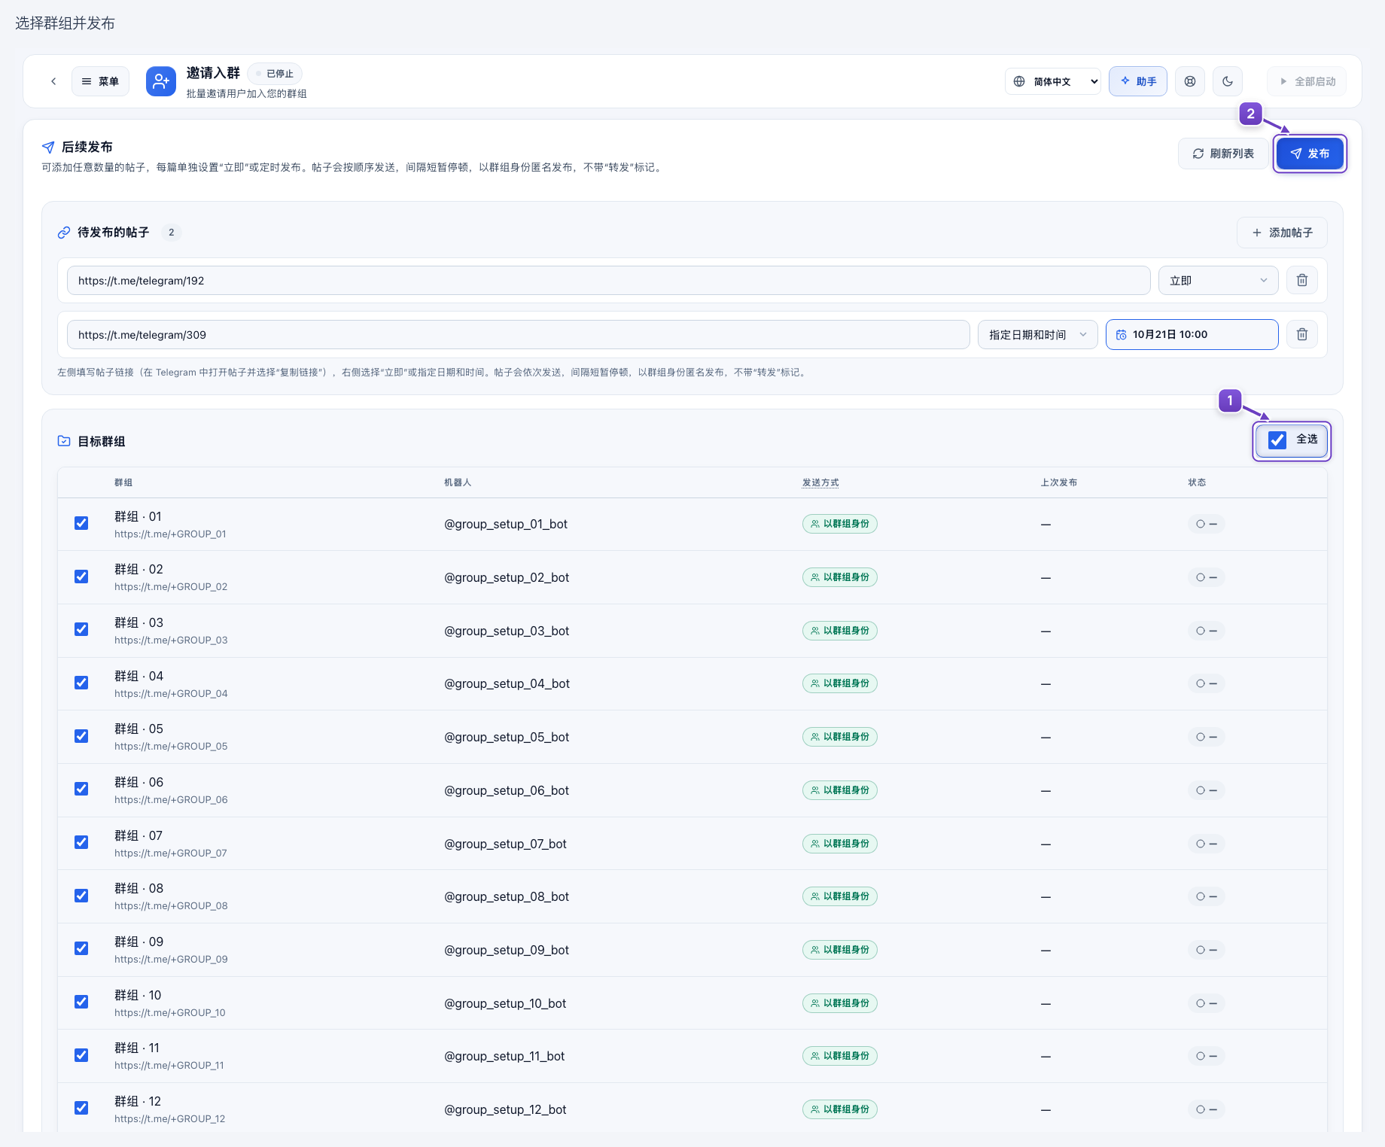Uncheck the 群组 · 05 checkbox
Viewport: 1385px width, 1147px height.
(x=81, y=736)
